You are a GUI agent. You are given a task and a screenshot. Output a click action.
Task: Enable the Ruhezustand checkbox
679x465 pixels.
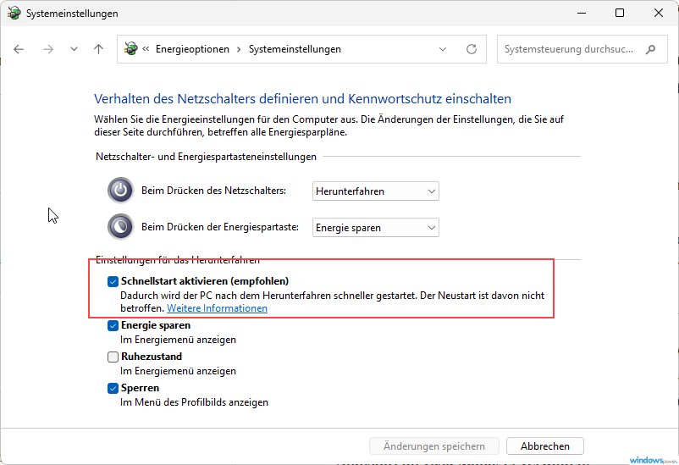pyautogui.click(x=113, y=357)
